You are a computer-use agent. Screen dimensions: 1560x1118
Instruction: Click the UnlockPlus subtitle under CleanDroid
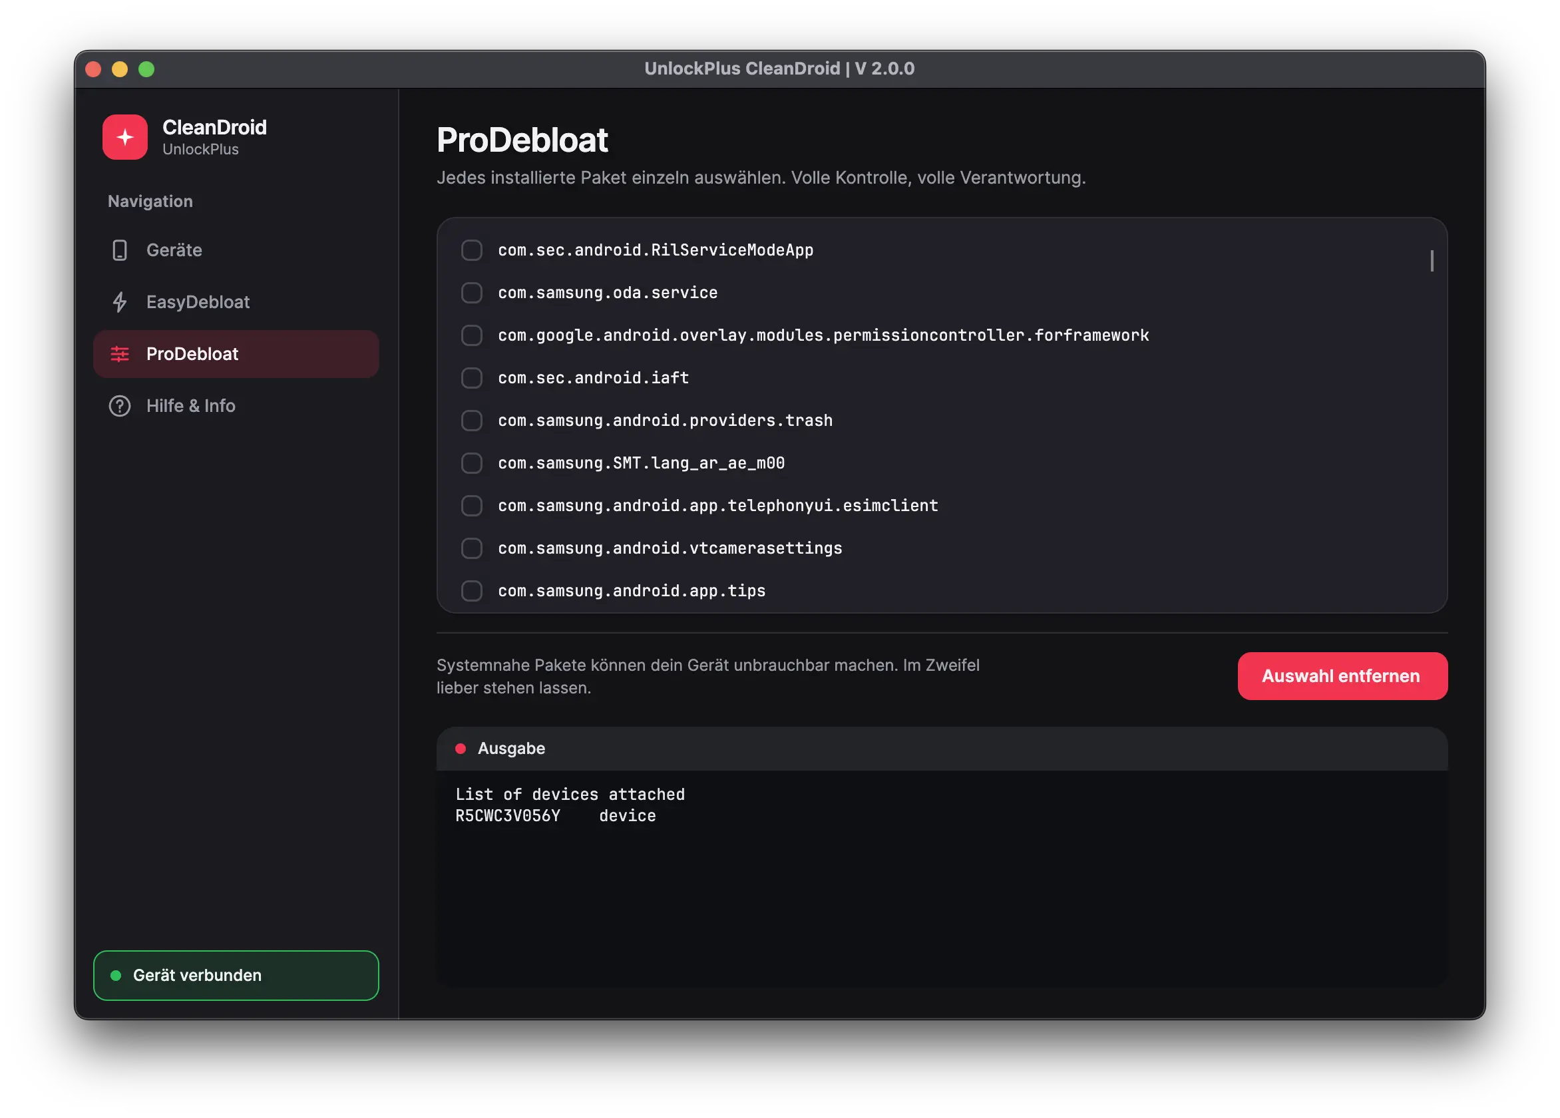(201, 150)
